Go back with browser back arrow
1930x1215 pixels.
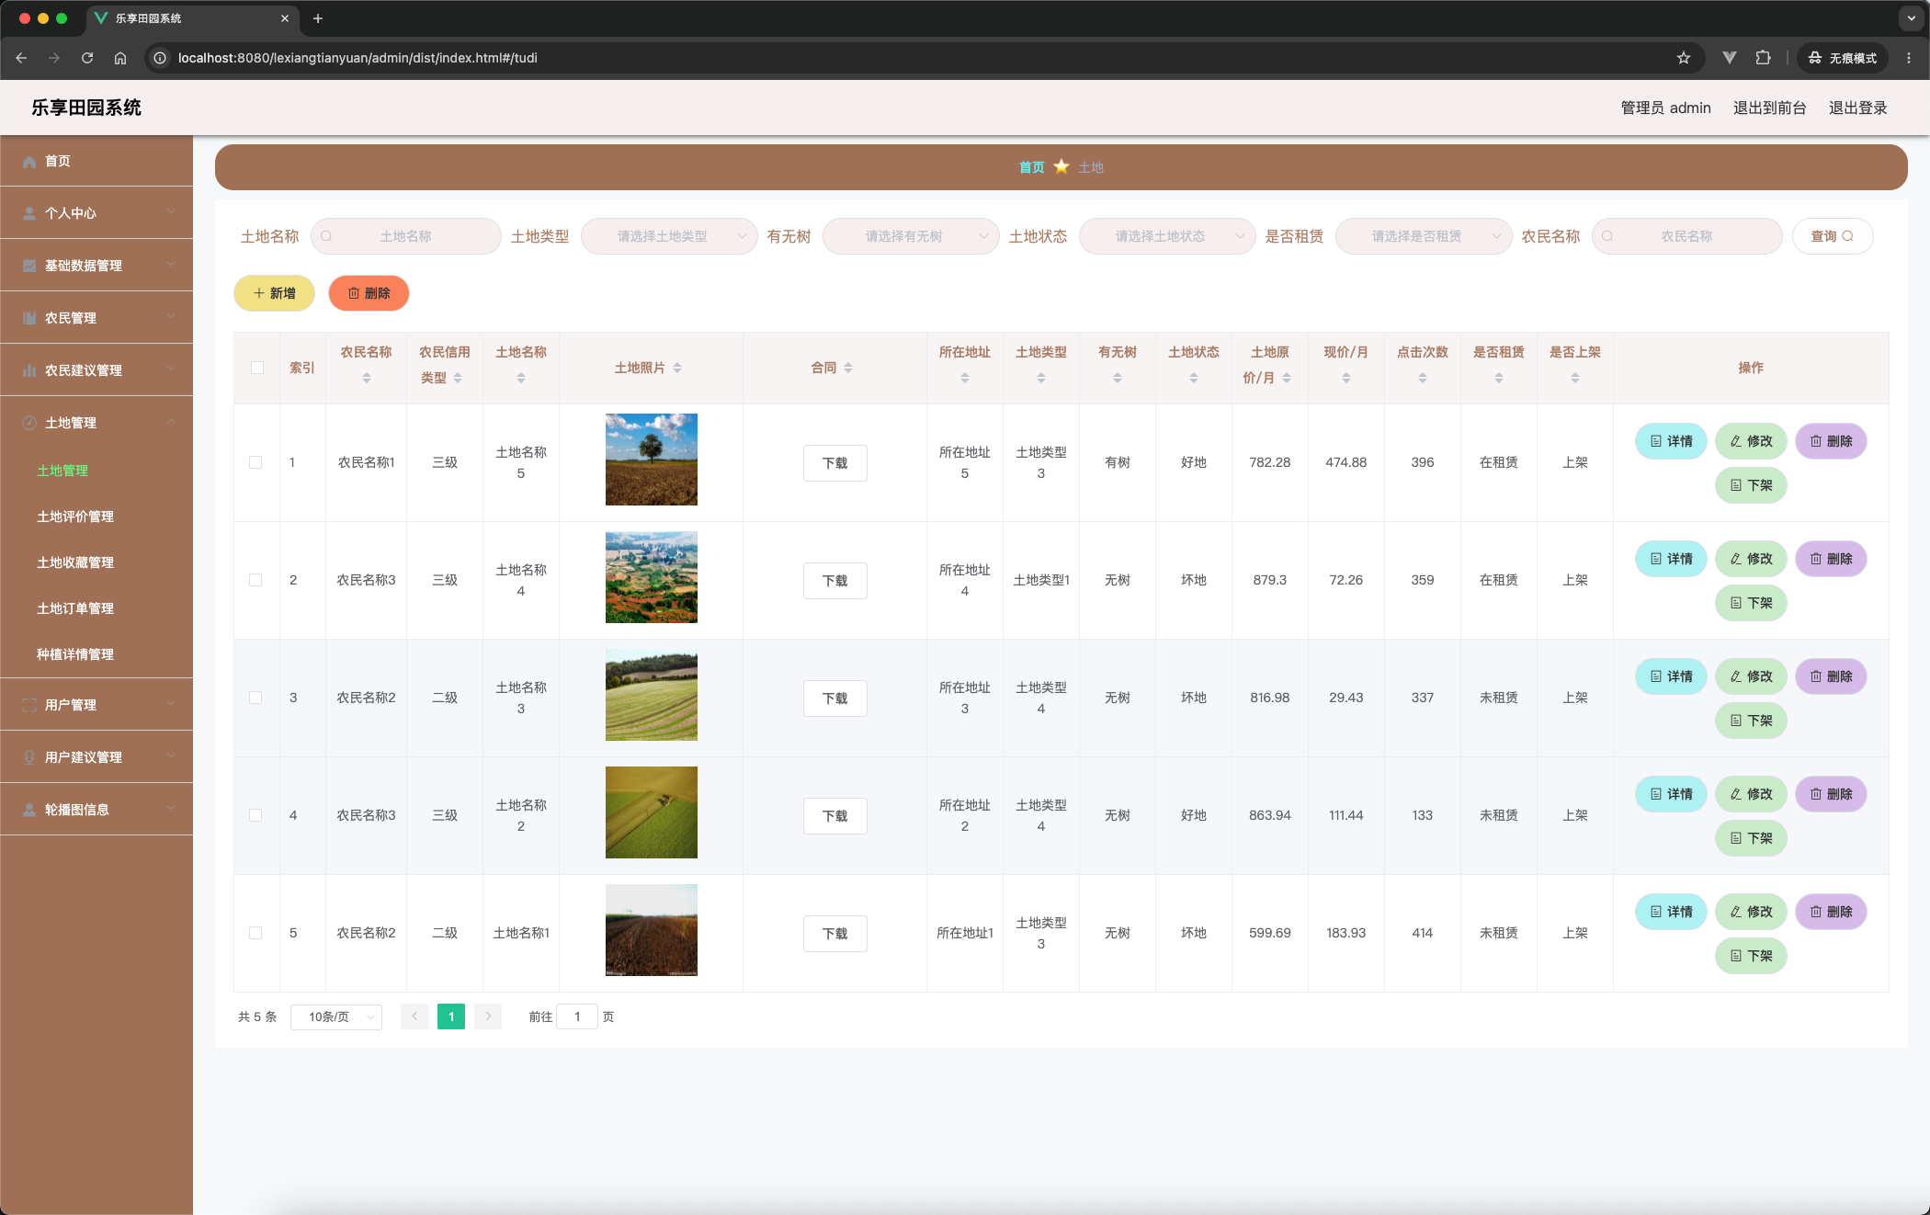coord(21,58)
